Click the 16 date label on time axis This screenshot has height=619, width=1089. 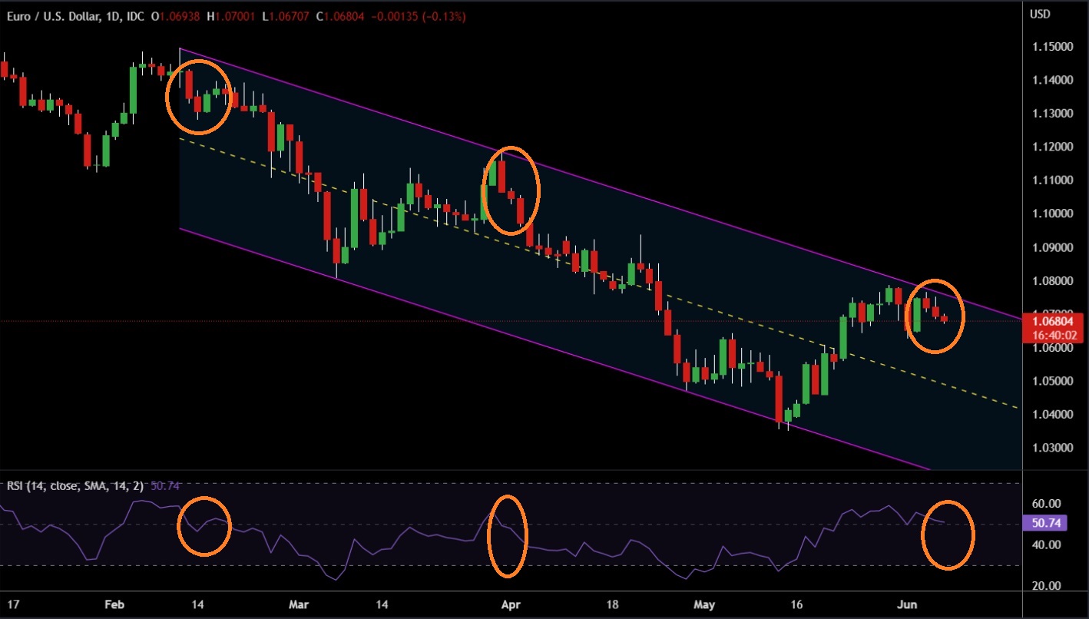tap(796, 605)
